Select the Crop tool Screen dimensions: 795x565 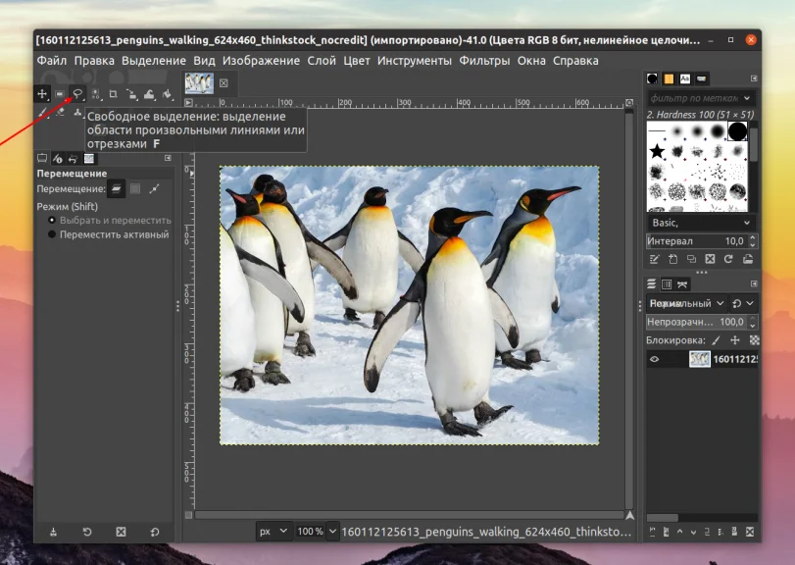click(115, 94)
